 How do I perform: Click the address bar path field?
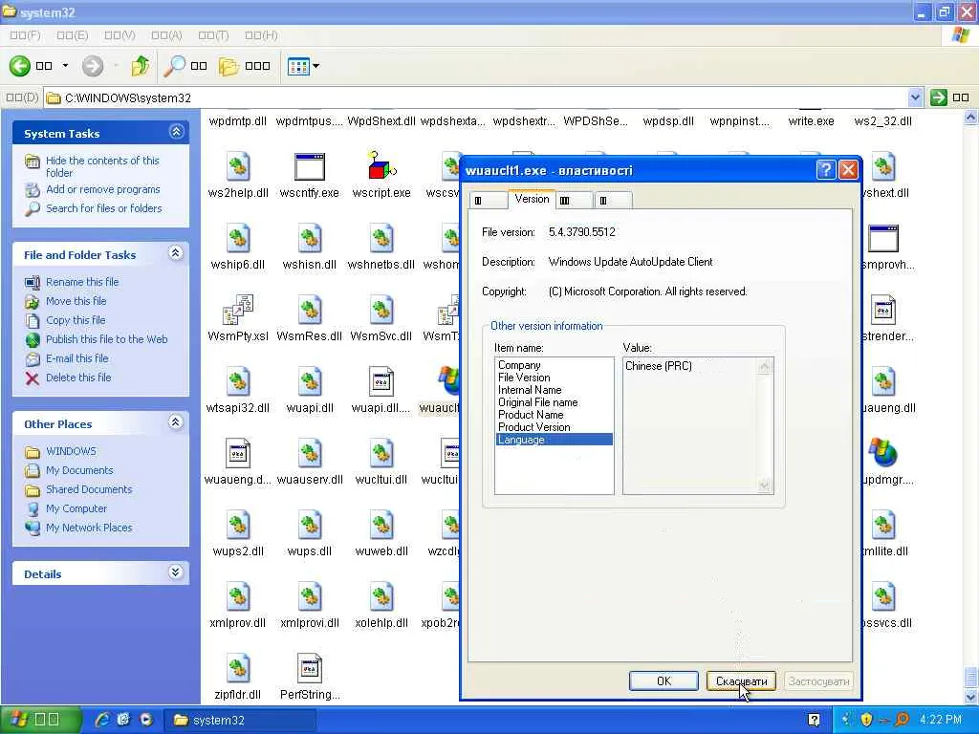[476, 98]
